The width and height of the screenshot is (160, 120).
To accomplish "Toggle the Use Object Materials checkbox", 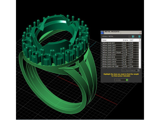I will [138, 70].
